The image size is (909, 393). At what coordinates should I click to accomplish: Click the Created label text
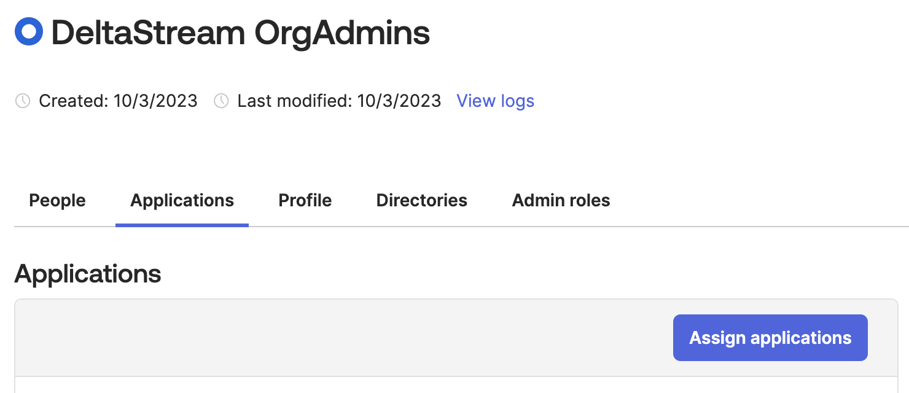click(74, 101)
